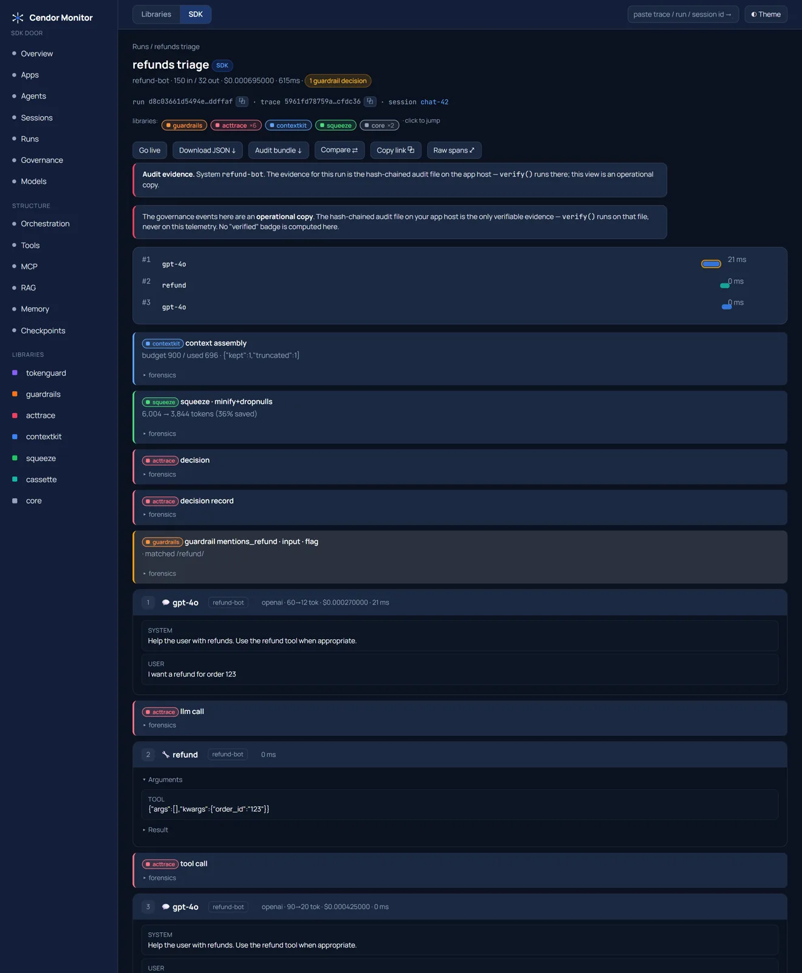Click chat bubble icon of step 1 gpt-4o
The width and height of the screenshot is (802, 973).
165,603
